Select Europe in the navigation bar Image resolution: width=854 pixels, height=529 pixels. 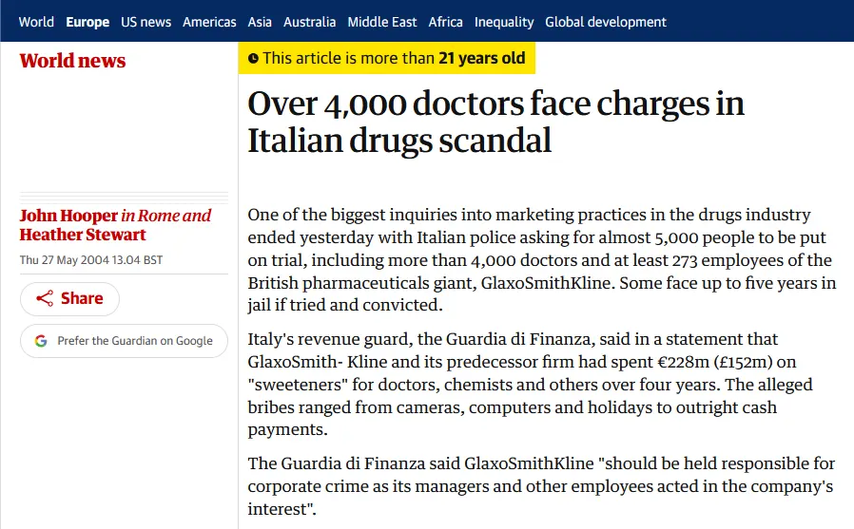click(87, 22)
